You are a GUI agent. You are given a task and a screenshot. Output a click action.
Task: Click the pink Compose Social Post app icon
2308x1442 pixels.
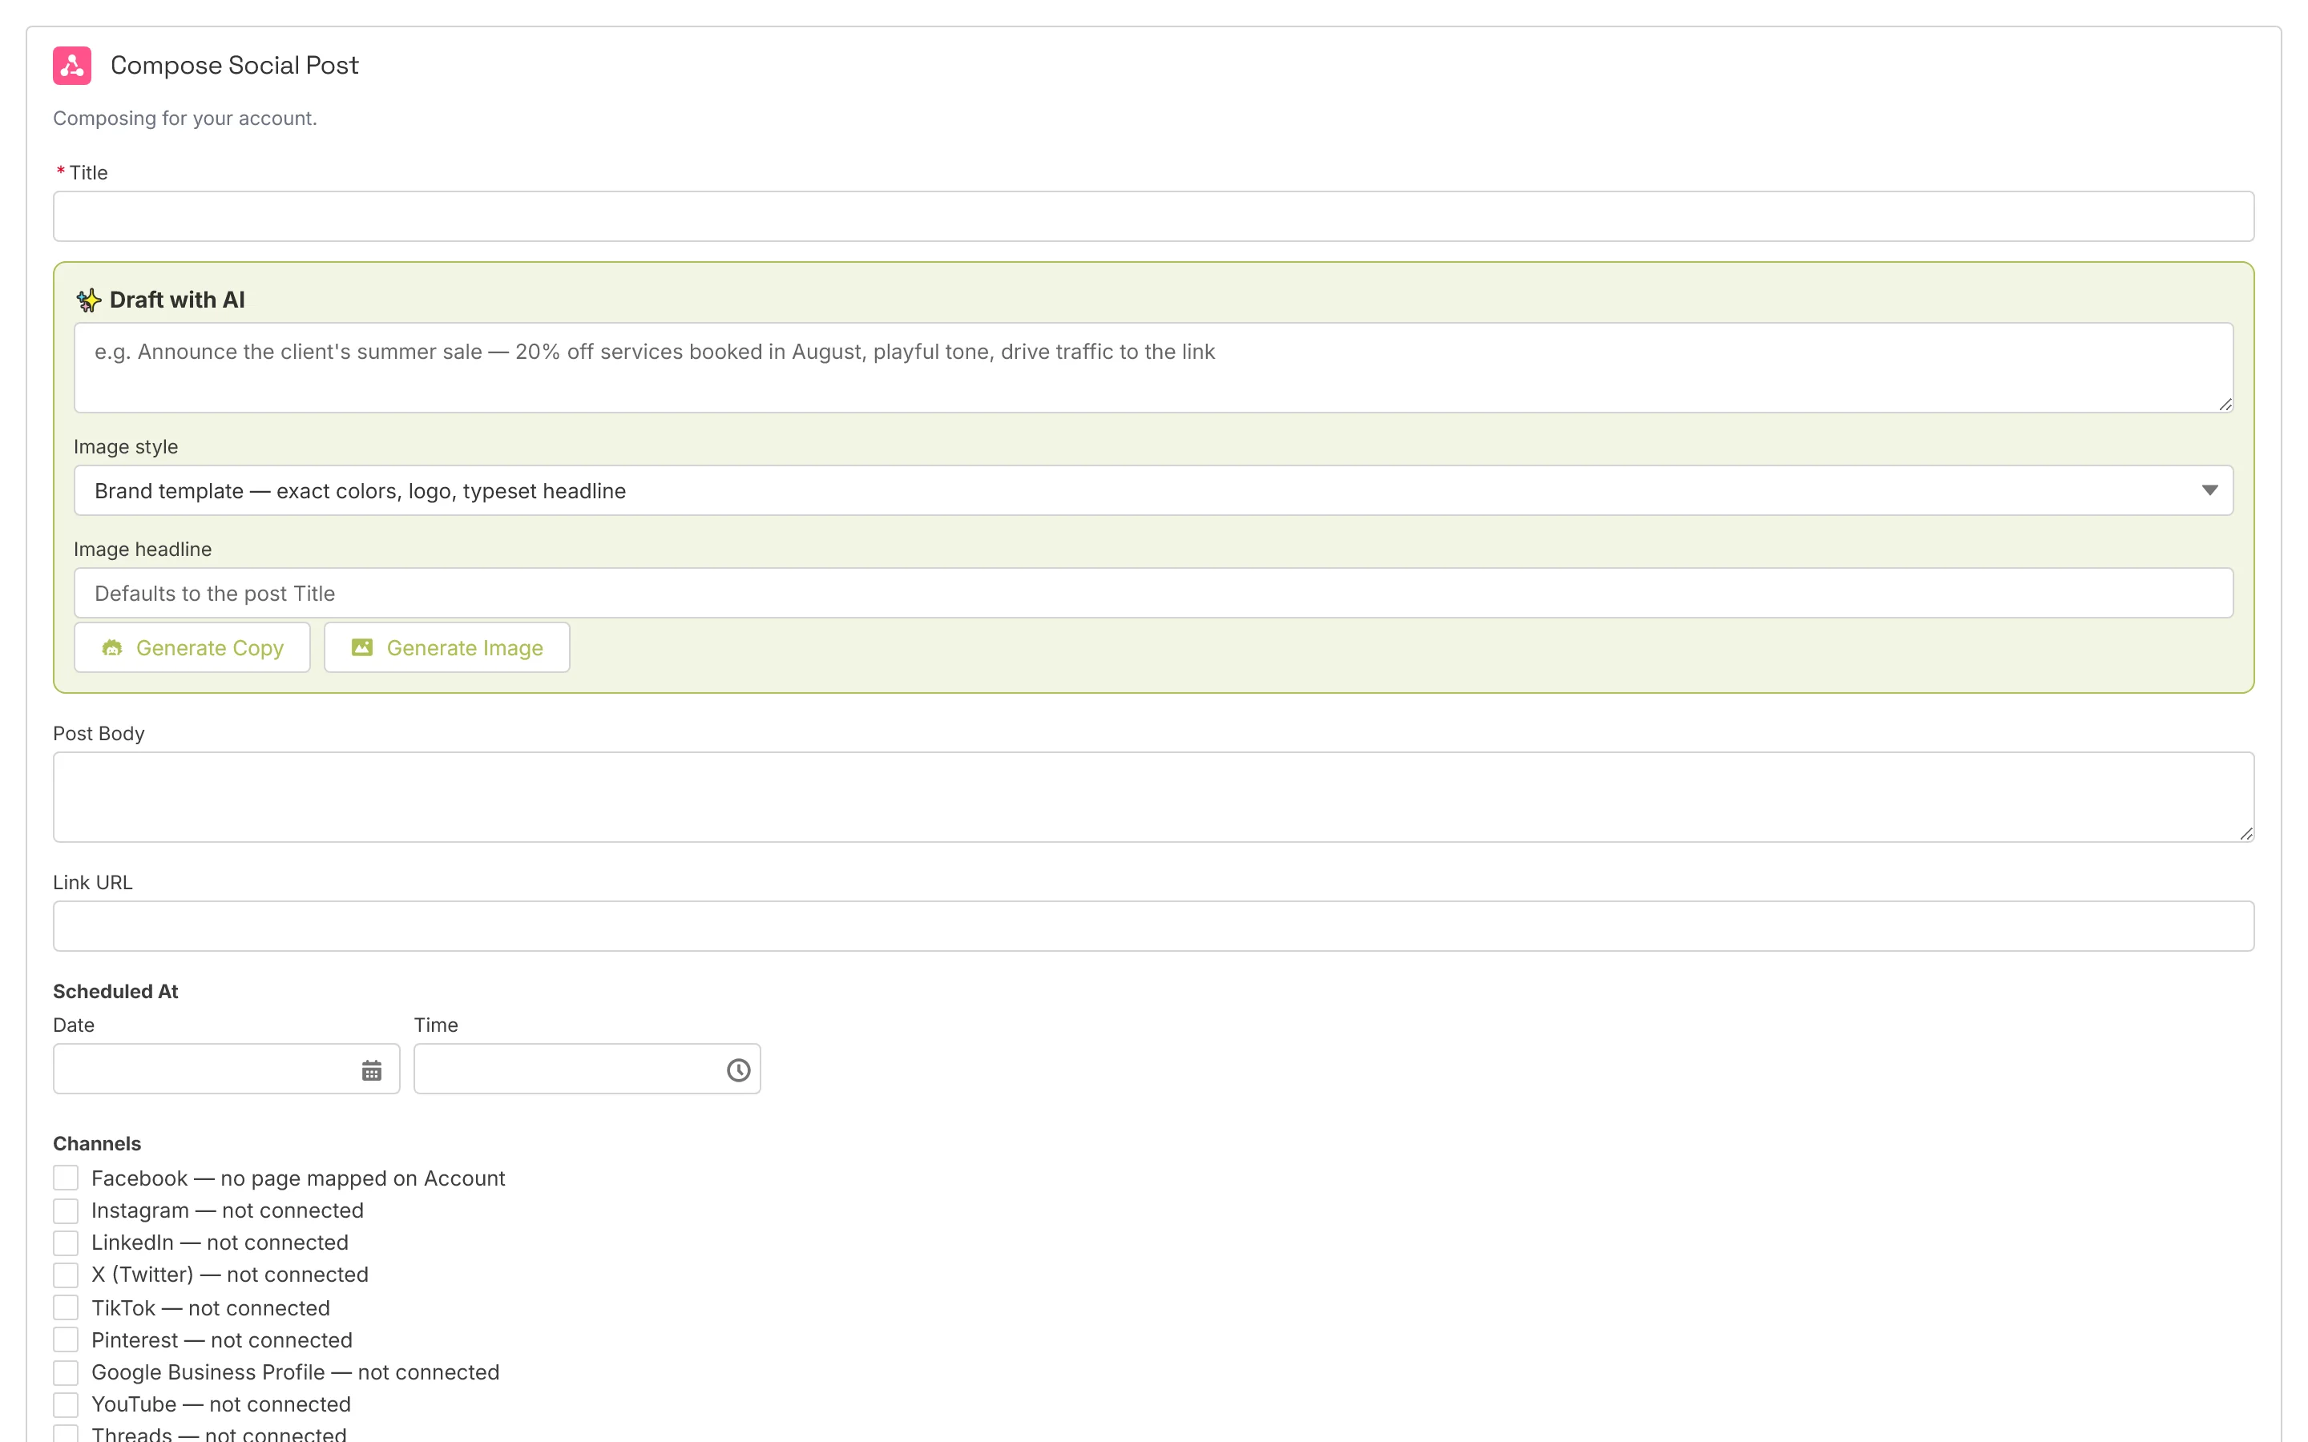click(x=71, y=65)
